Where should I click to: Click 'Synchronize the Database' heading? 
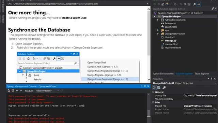pos(39,30)
